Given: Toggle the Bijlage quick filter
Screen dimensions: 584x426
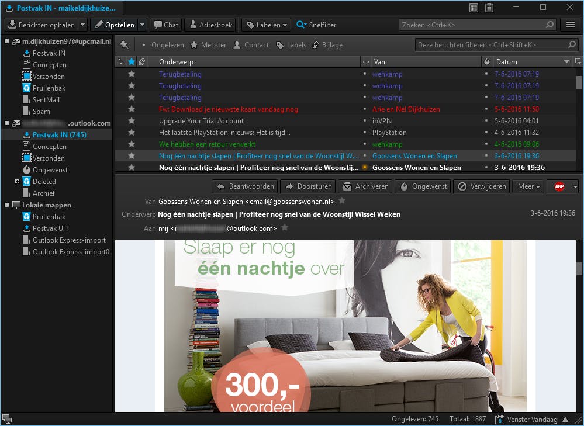Looking at the screenshot, I should pos(327,45).
